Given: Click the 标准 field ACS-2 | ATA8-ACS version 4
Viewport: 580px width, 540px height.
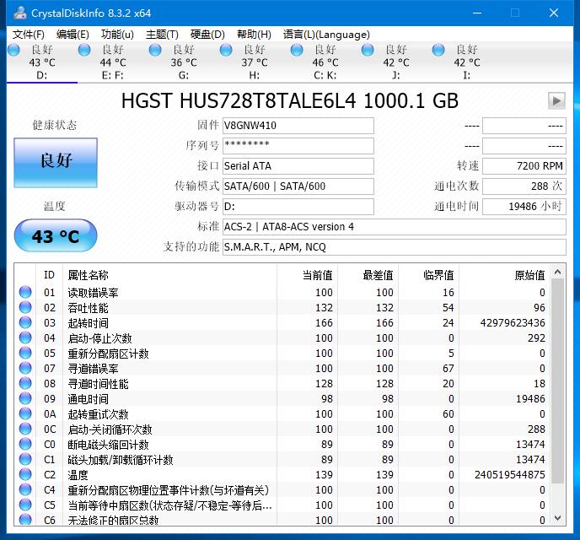Looking at the screenshot, I should click(x=395, y=227).
